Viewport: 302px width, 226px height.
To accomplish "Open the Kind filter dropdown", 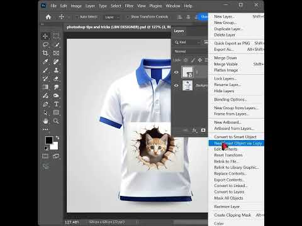I will pos(187,42).
